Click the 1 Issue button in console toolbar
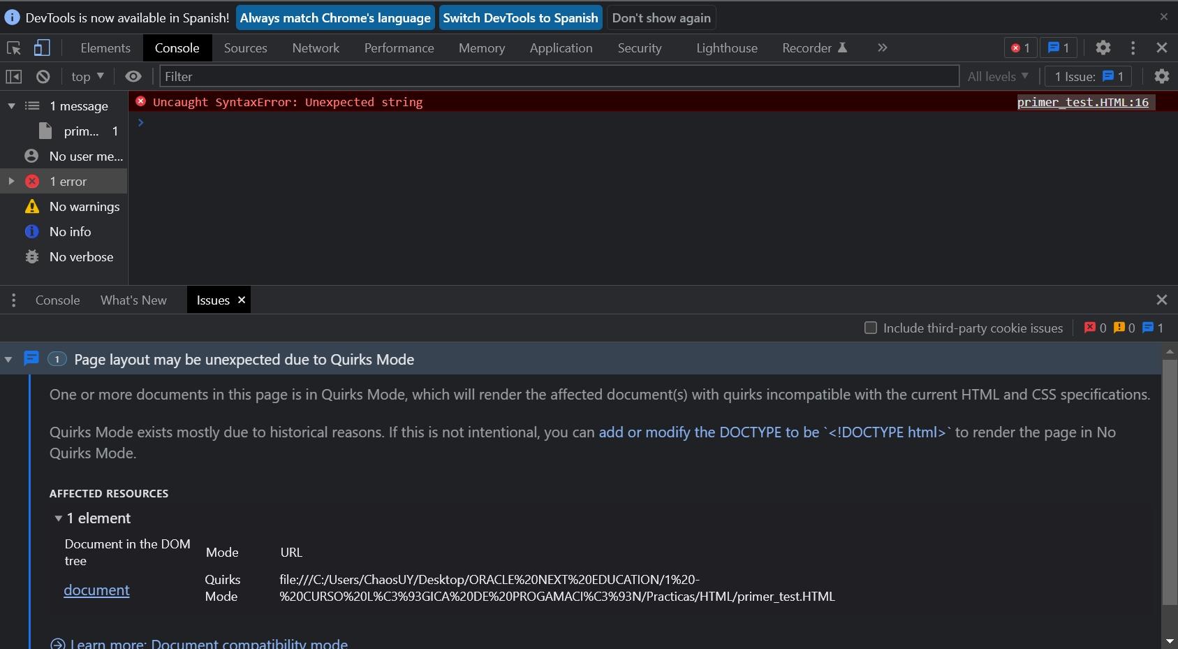 (1089, 76)
